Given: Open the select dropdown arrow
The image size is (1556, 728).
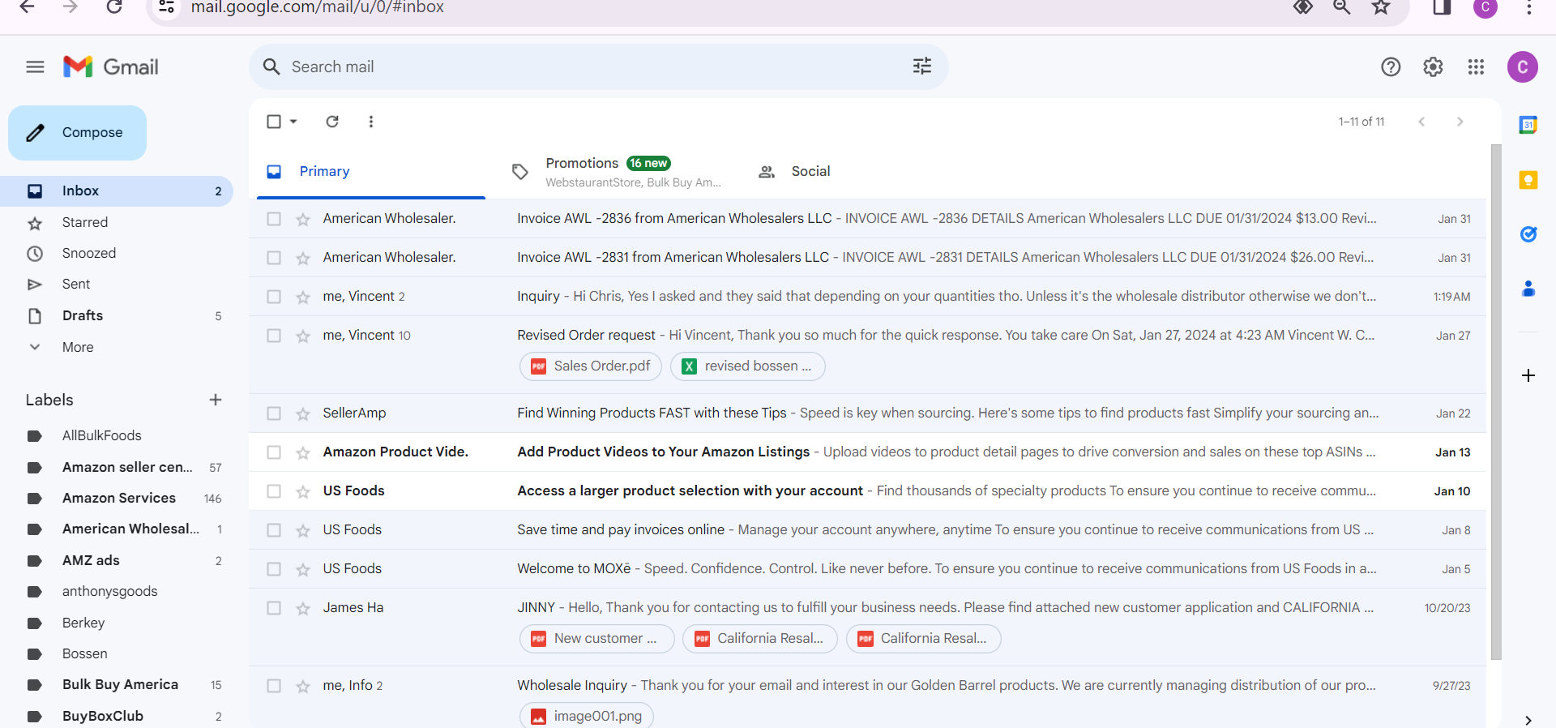Looking at the screenshot, I should pyautogui.click(x=293, y=122).
